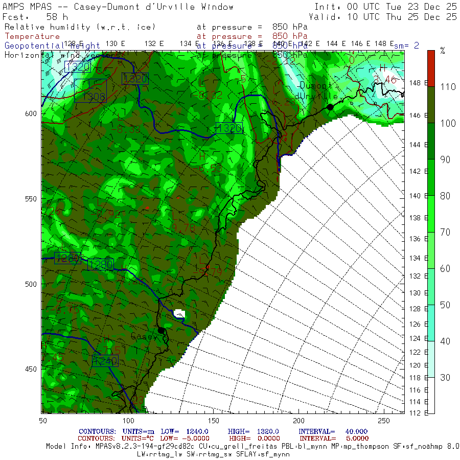Click the LW:rrtmg_lw SW:rrtmg_sw footer line
460x460 pixels.
(213, 454)
